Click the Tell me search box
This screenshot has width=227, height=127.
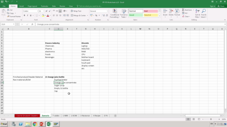click(89, 6)
